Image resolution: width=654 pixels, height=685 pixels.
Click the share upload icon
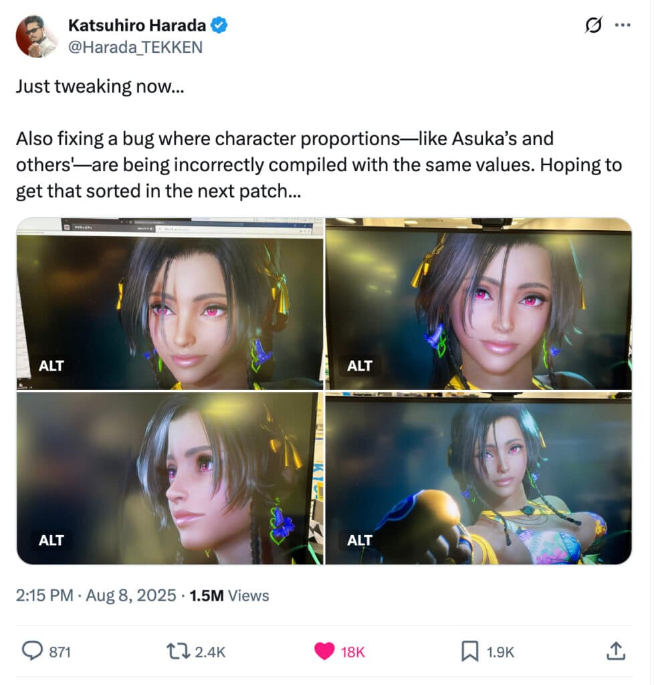point(616,651)
